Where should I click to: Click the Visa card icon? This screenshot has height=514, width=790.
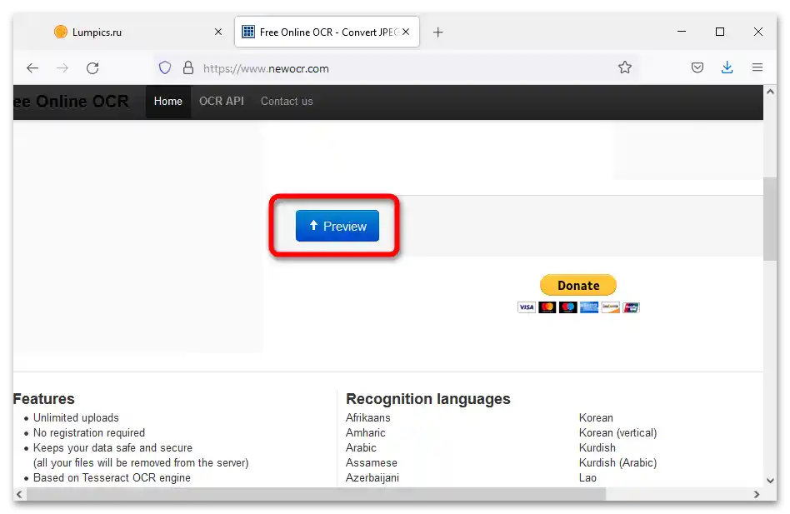point(527,307)
